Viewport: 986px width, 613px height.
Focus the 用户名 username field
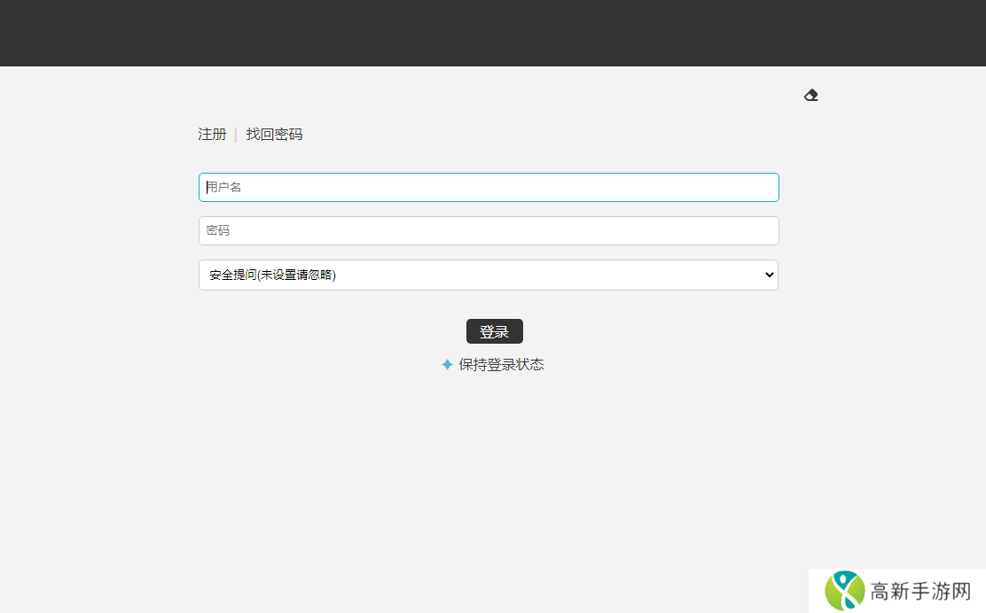[x=488, y=187]
